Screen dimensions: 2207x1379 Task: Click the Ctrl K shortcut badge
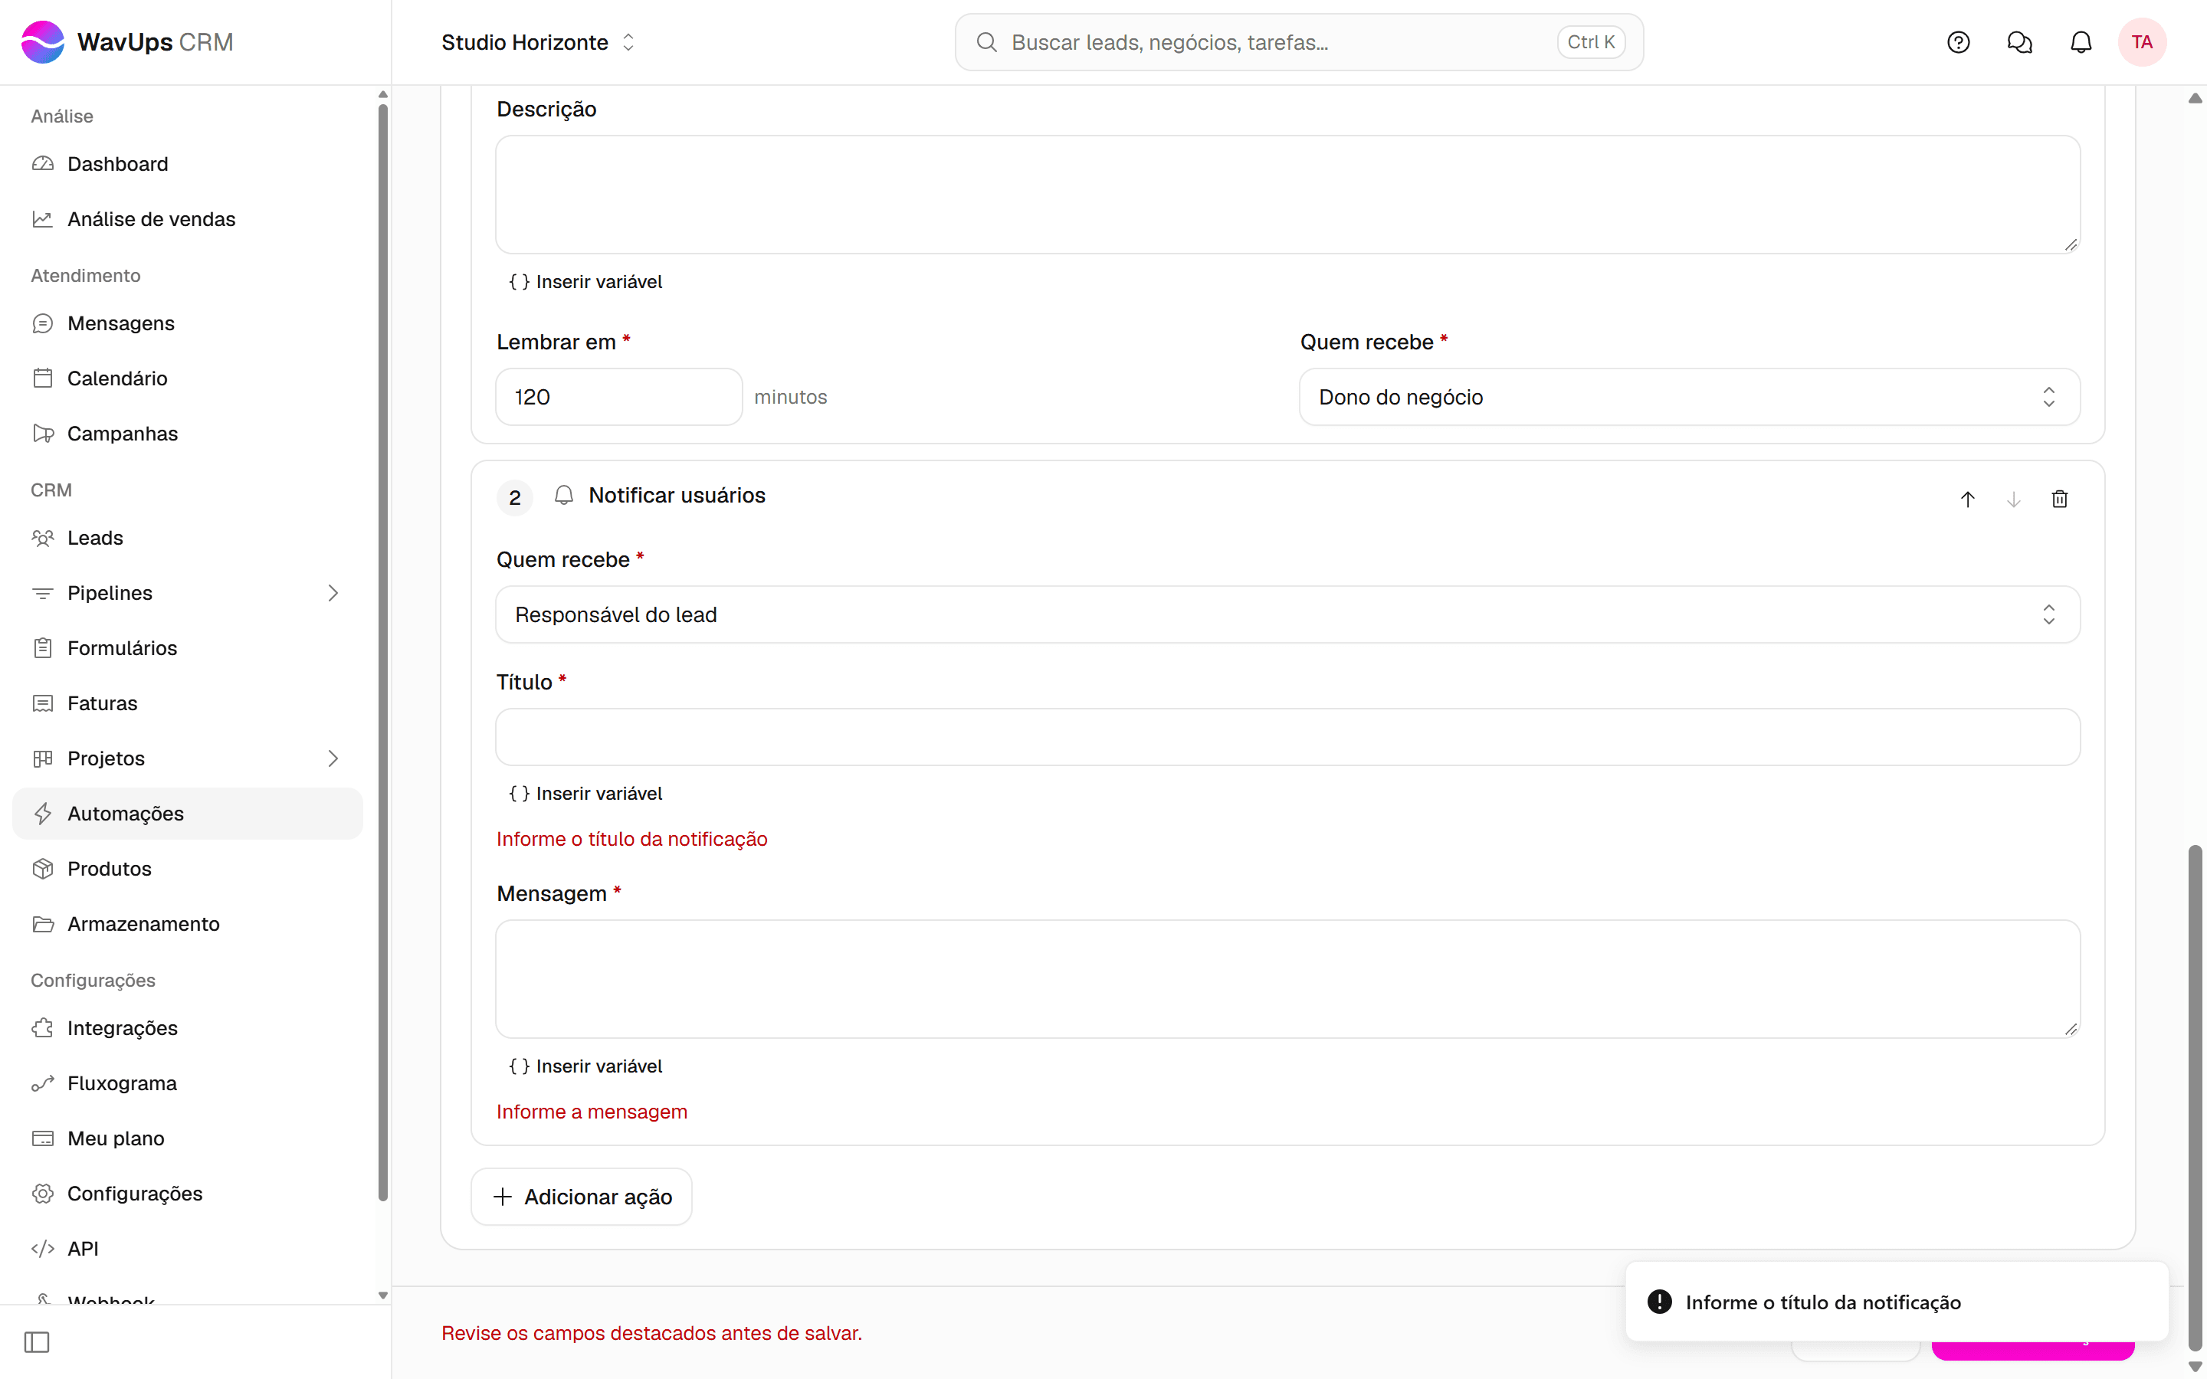(x=1591, y=42)
